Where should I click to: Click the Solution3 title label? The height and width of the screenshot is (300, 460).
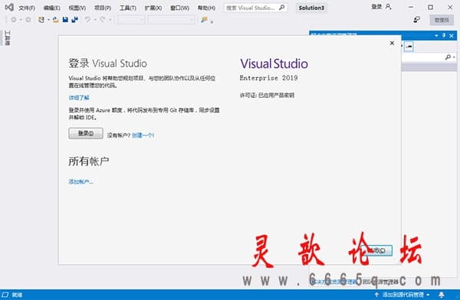click(311, 8)
